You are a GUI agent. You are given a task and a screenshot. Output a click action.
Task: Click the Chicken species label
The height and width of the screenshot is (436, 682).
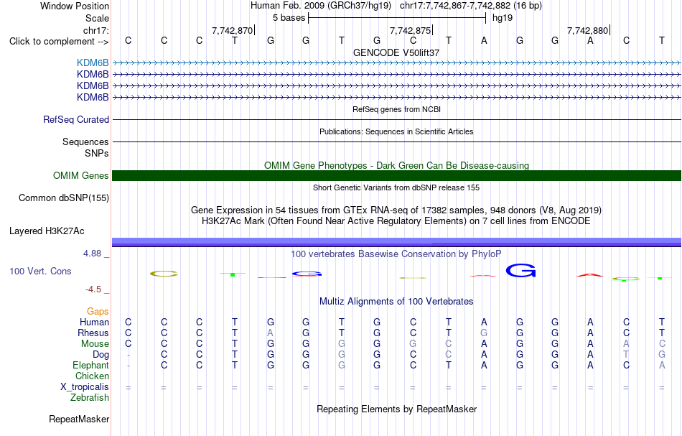tap(92, 376)
